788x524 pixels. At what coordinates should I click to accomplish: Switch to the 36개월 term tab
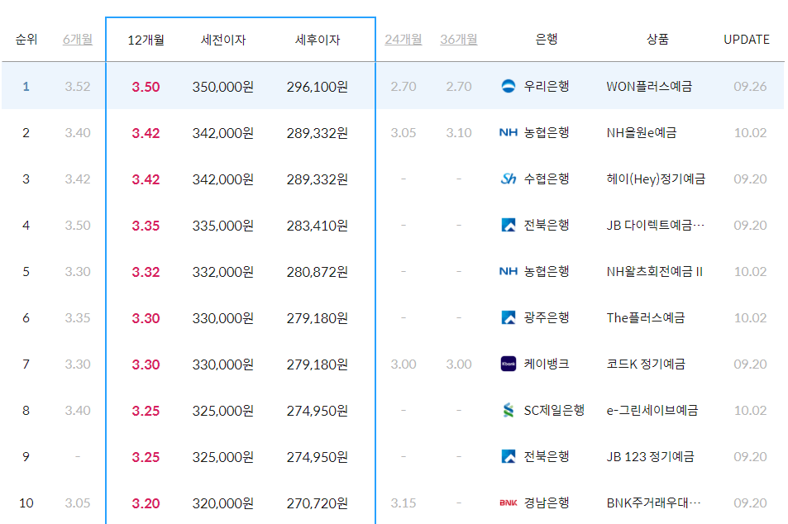(x=458, y=39)
